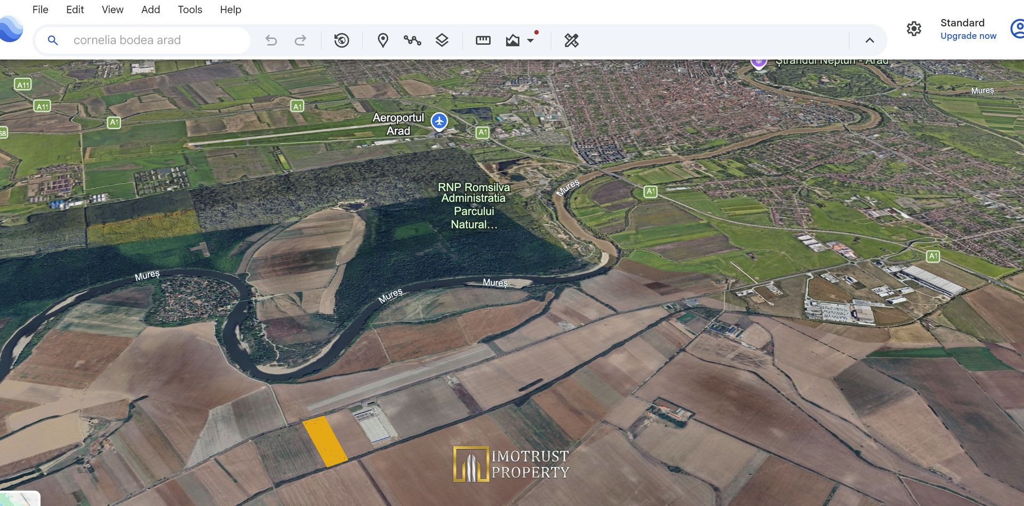Open the minimap thumbnail
Image resolution: width=1024 pixels, height=506 pixels.
(x=20, y=499)
